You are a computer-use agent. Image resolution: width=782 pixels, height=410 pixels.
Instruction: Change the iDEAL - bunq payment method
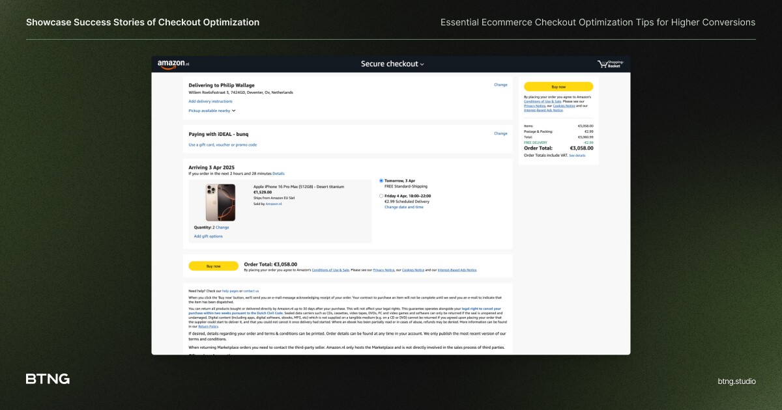point(500,133)
